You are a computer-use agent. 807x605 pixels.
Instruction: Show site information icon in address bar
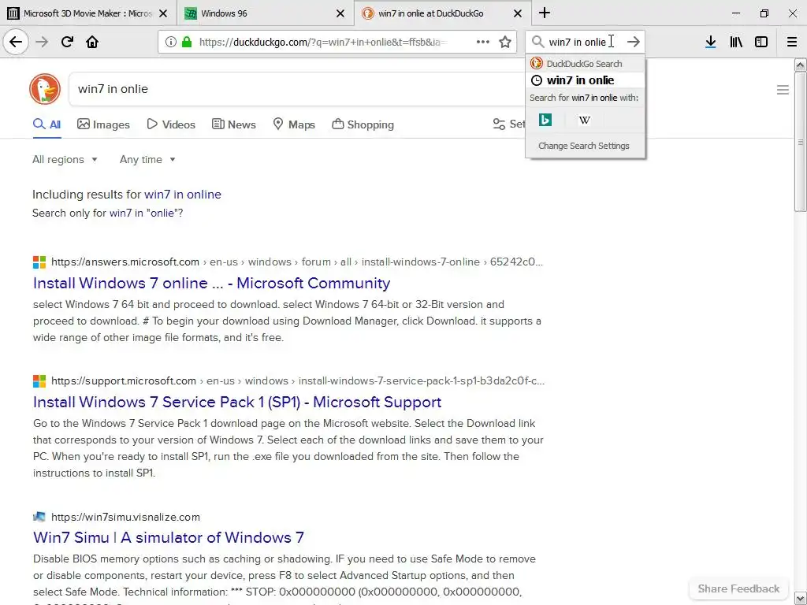pos(170,42)
